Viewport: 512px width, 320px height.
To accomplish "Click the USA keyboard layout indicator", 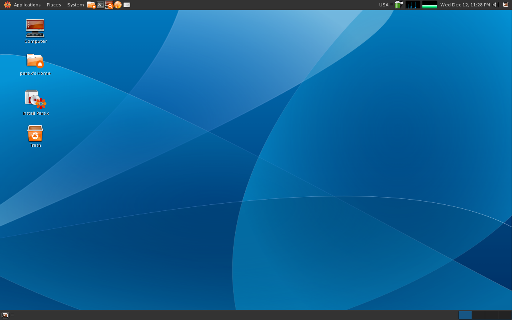I will point(384,5).
